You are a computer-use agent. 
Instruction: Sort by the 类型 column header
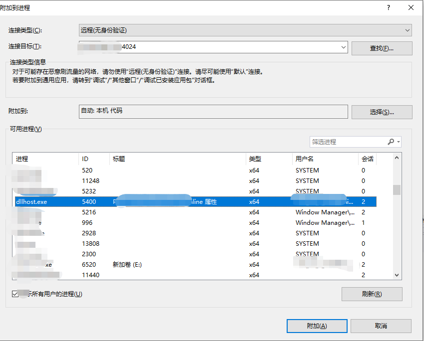click(269, 159)
